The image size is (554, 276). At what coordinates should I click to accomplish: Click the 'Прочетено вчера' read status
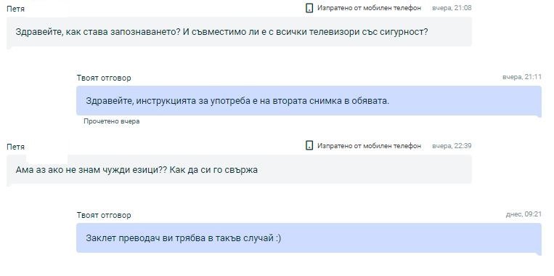coord(112,121)
